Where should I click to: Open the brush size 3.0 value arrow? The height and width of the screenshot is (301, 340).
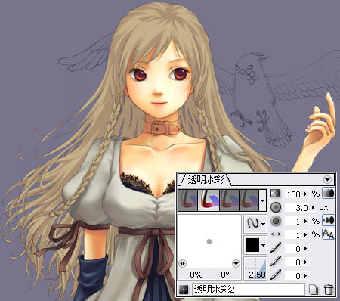tap(313, 207)
